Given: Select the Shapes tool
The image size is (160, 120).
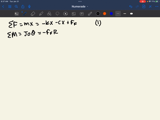Looking at the screenshot, I should click(49, 14).
